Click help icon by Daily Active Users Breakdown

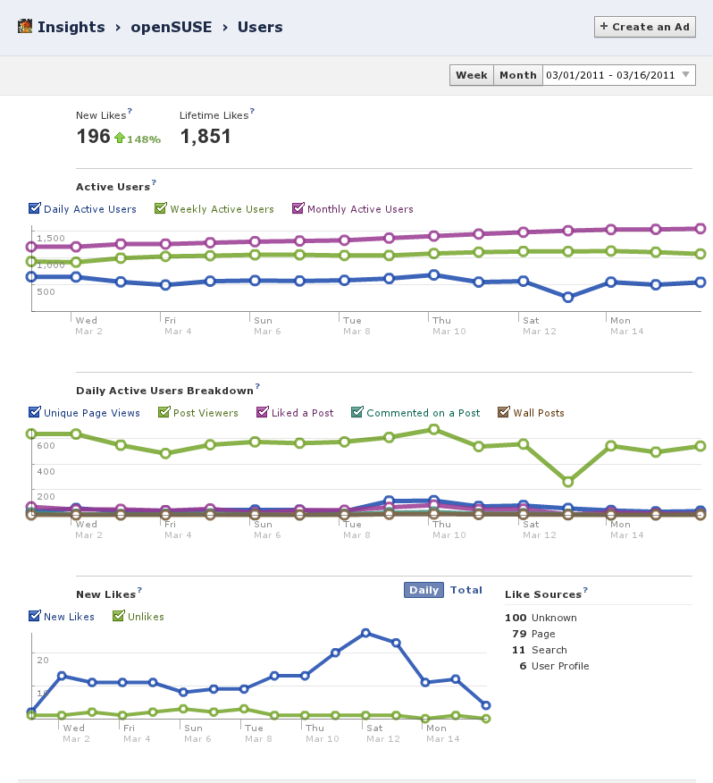pyautogui.click(x=257, y=387)
